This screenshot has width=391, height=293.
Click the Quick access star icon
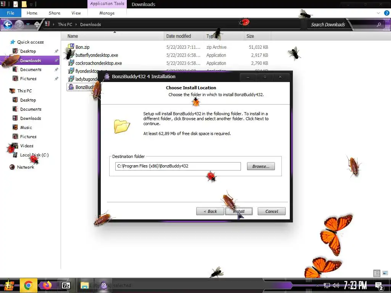coord(13,42)
